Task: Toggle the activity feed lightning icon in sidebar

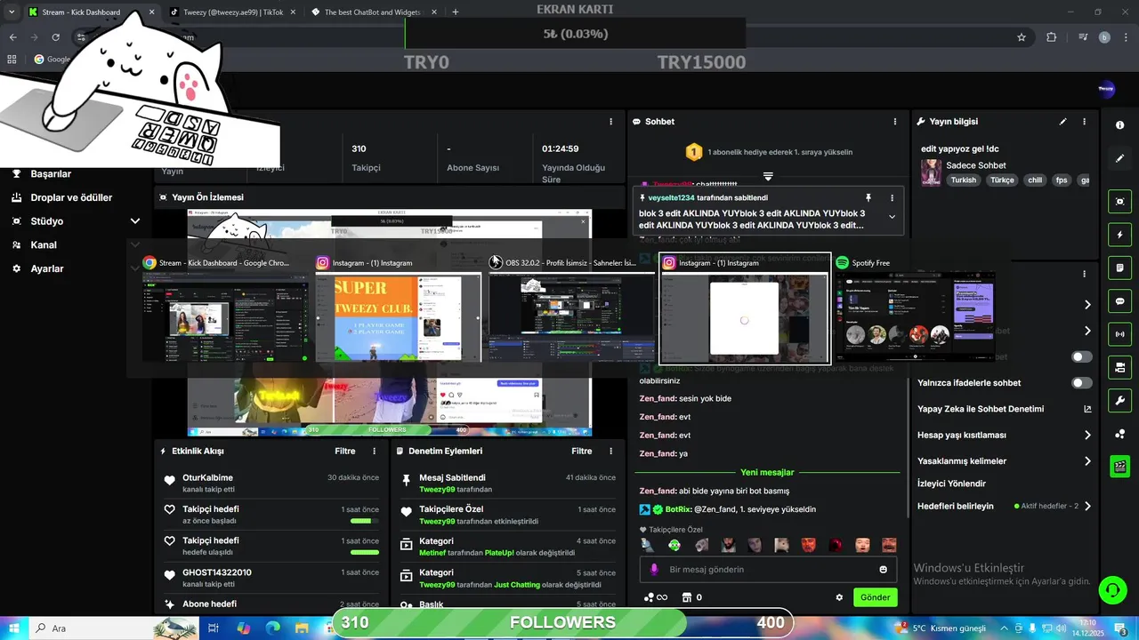Action: [x=1119, y=235]
